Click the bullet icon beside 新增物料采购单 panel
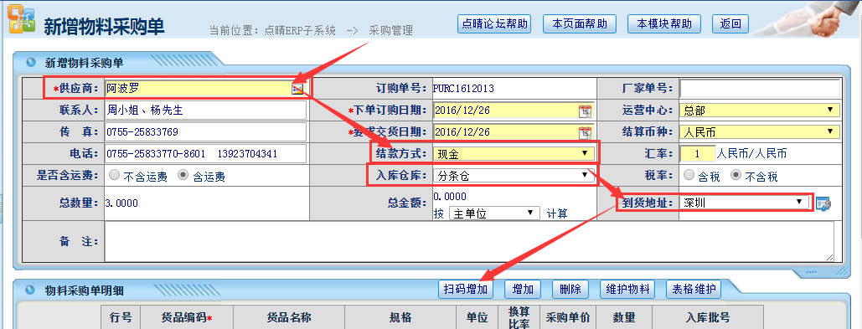862x329 pixels. pos(31,62)
